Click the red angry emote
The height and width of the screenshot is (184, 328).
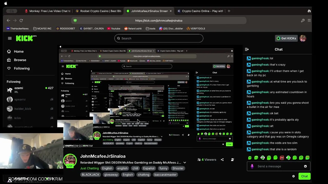pos(282,158)
